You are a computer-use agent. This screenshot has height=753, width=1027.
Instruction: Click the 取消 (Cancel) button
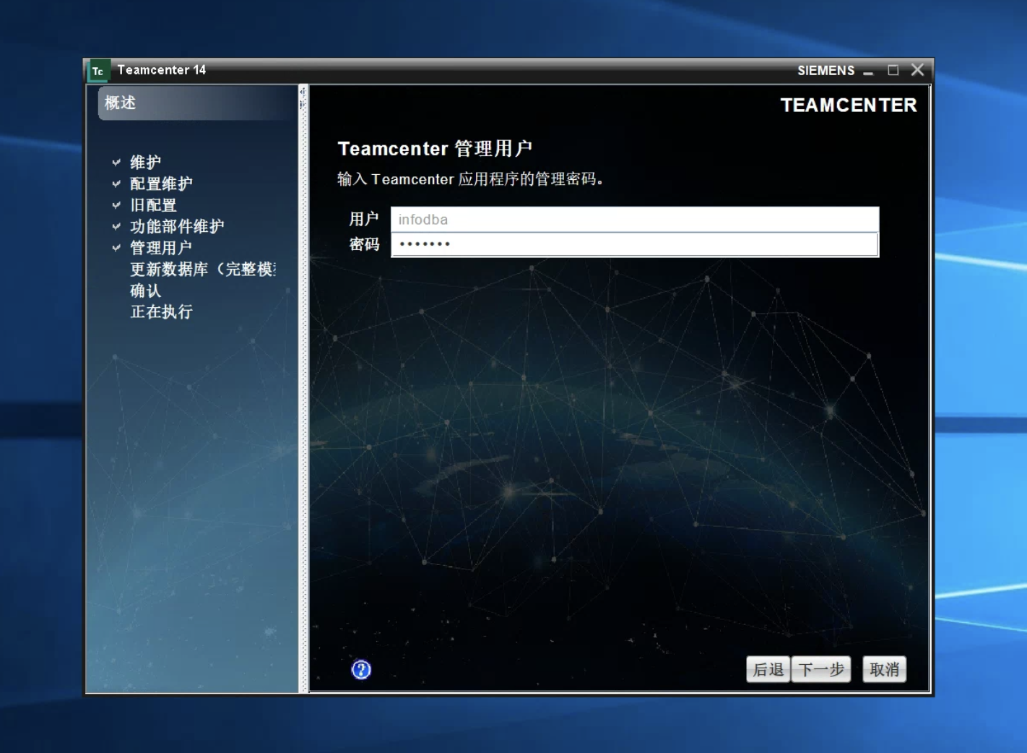[x=884, y=670]
